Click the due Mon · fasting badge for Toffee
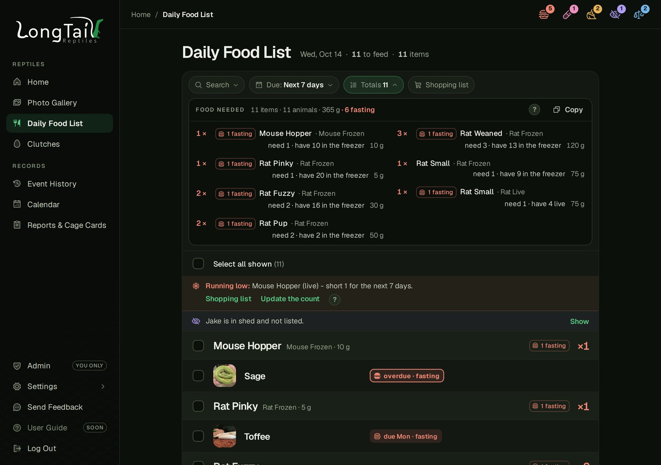Image resolution: width=661 pixels, height=465 pixels. click(x=406, y=436)
